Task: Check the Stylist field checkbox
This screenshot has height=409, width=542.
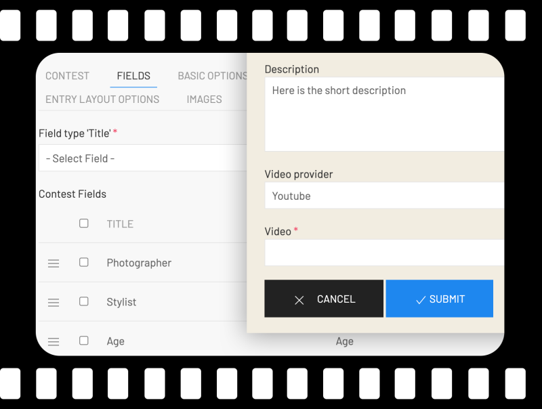Action: [x=83, y=302]
